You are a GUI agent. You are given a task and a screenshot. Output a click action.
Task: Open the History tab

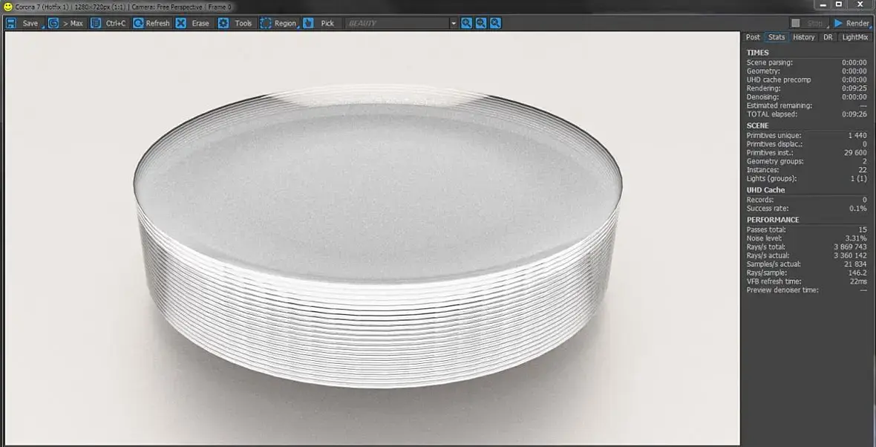click(803, 37)
